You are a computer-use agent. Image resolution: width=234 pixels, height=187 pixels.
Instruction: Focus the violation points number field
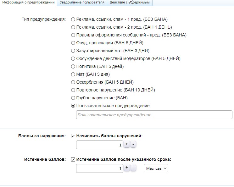point(99,145)
